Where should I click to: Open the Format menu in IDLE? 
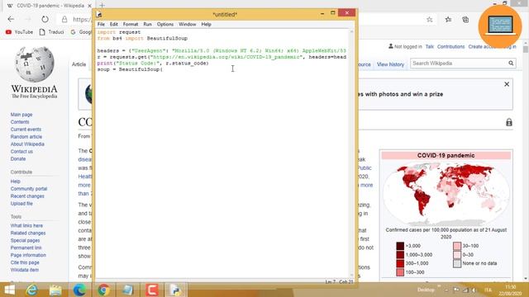[131, 24]
